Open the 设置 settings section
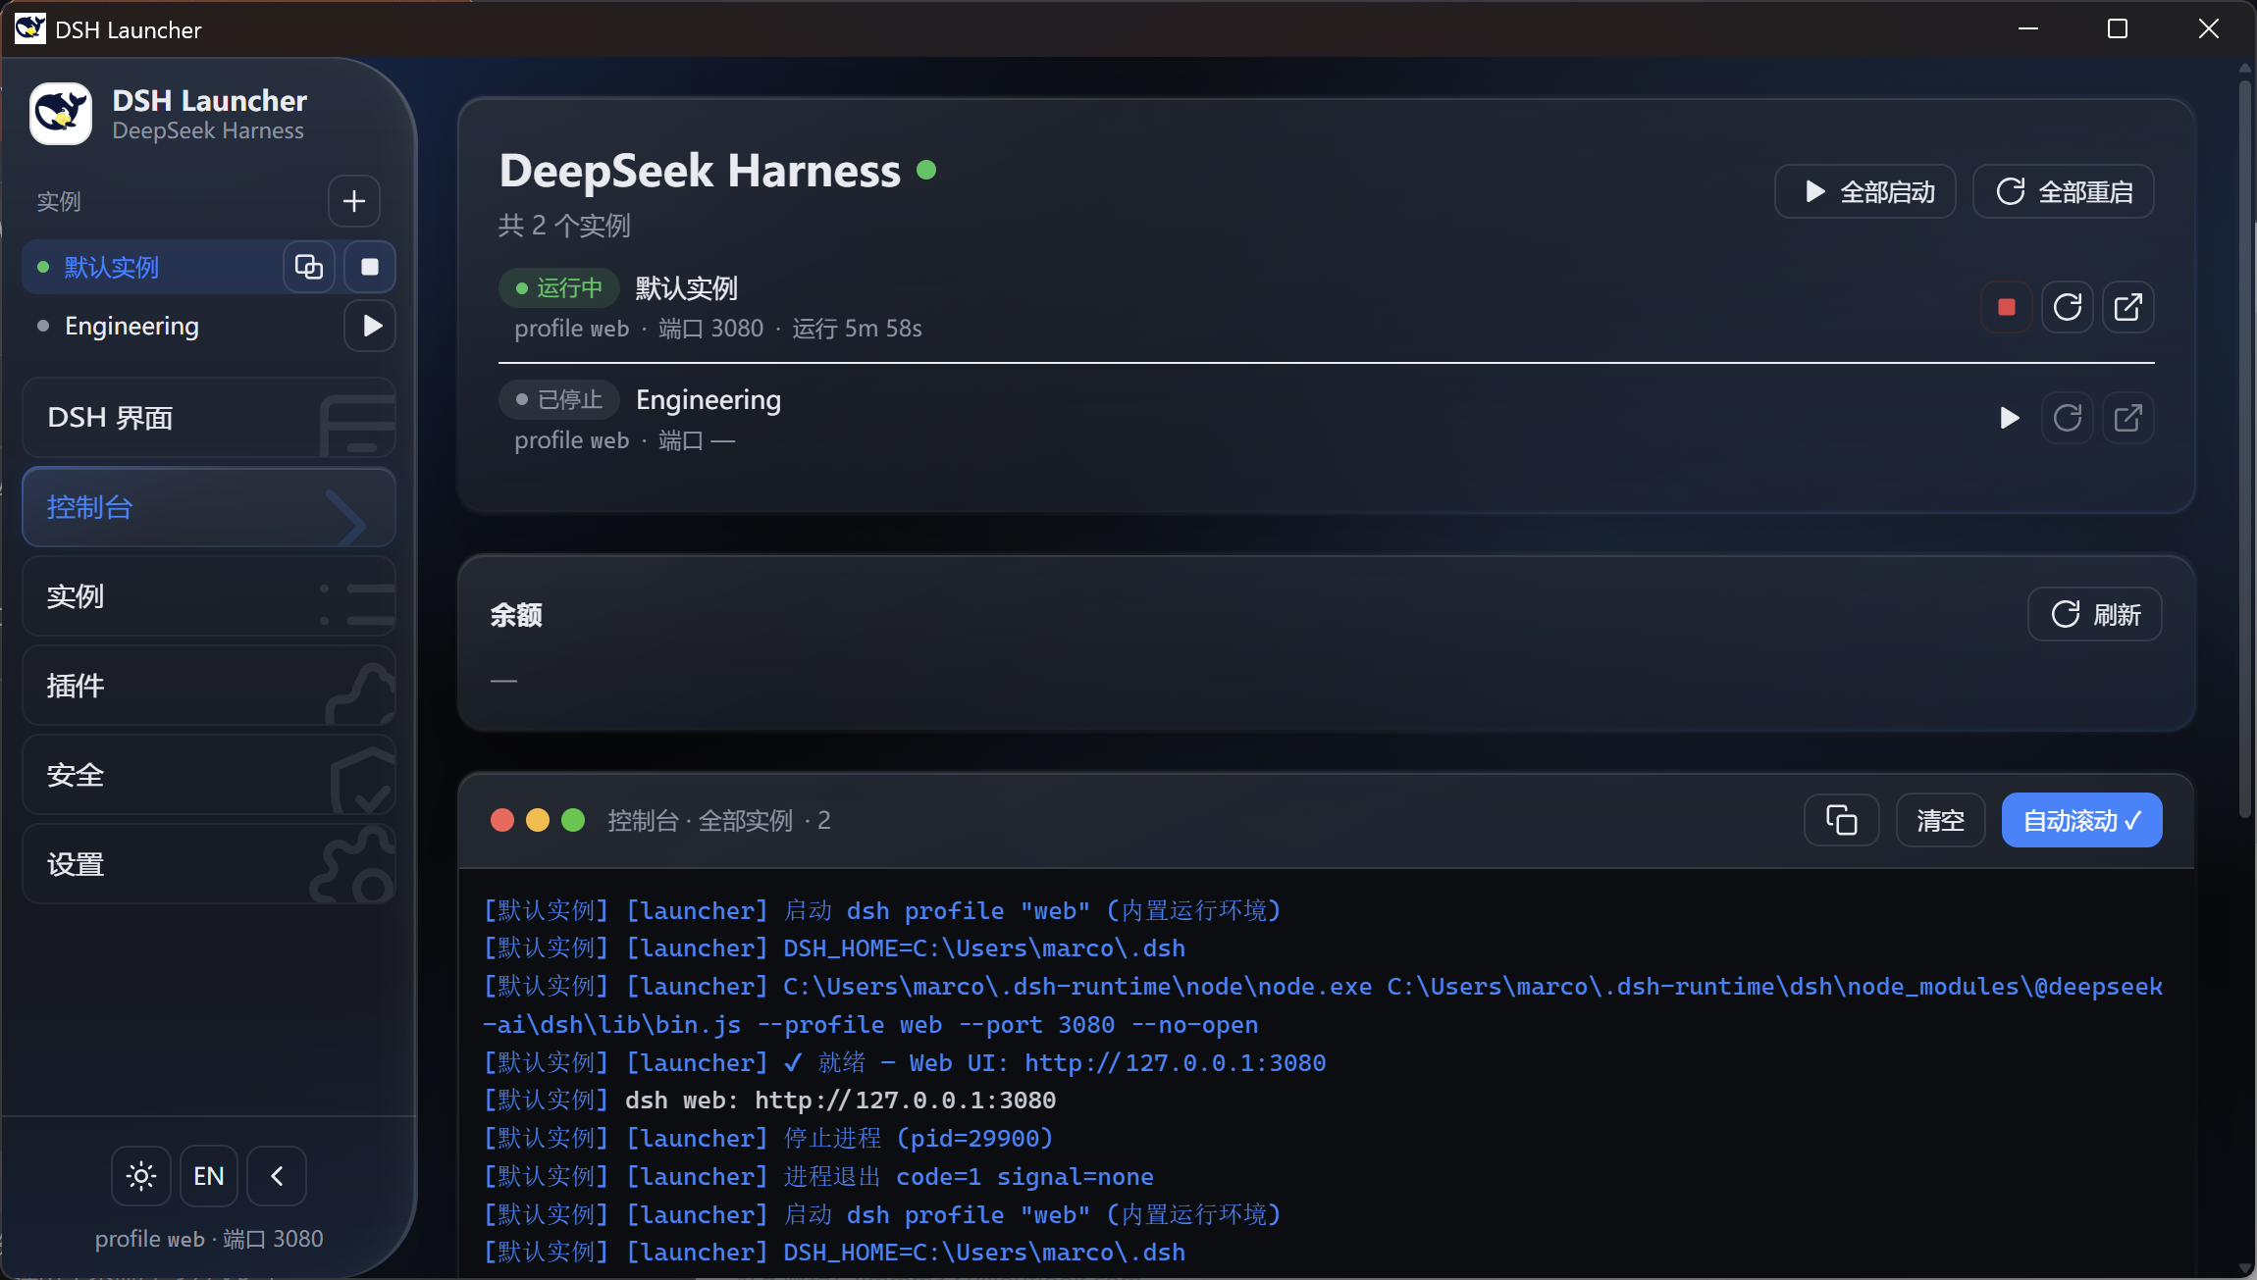Image resolution: width=2257 pixels, height=1280 pixels. [209, 864]
